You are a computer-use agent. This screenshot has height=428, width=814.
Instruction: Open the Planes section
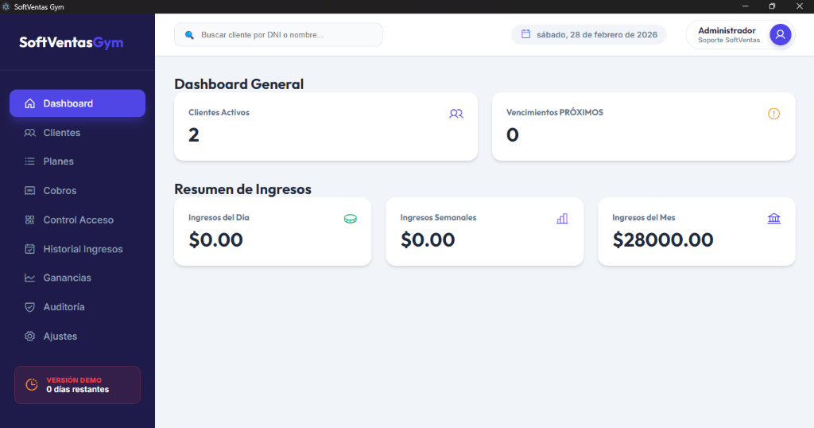click(x=77, y=161)
